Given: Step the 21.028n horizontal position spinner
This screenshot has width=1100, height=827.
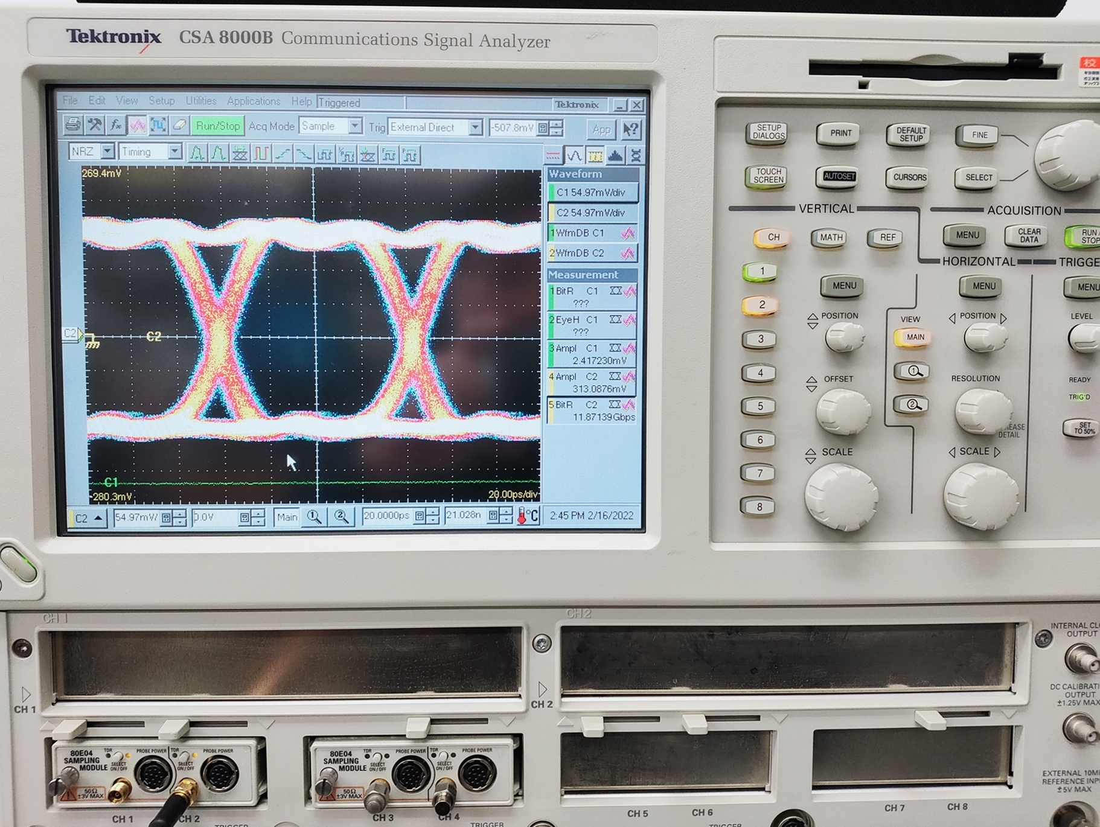Looking at the screenshot, I should point(507,516).
